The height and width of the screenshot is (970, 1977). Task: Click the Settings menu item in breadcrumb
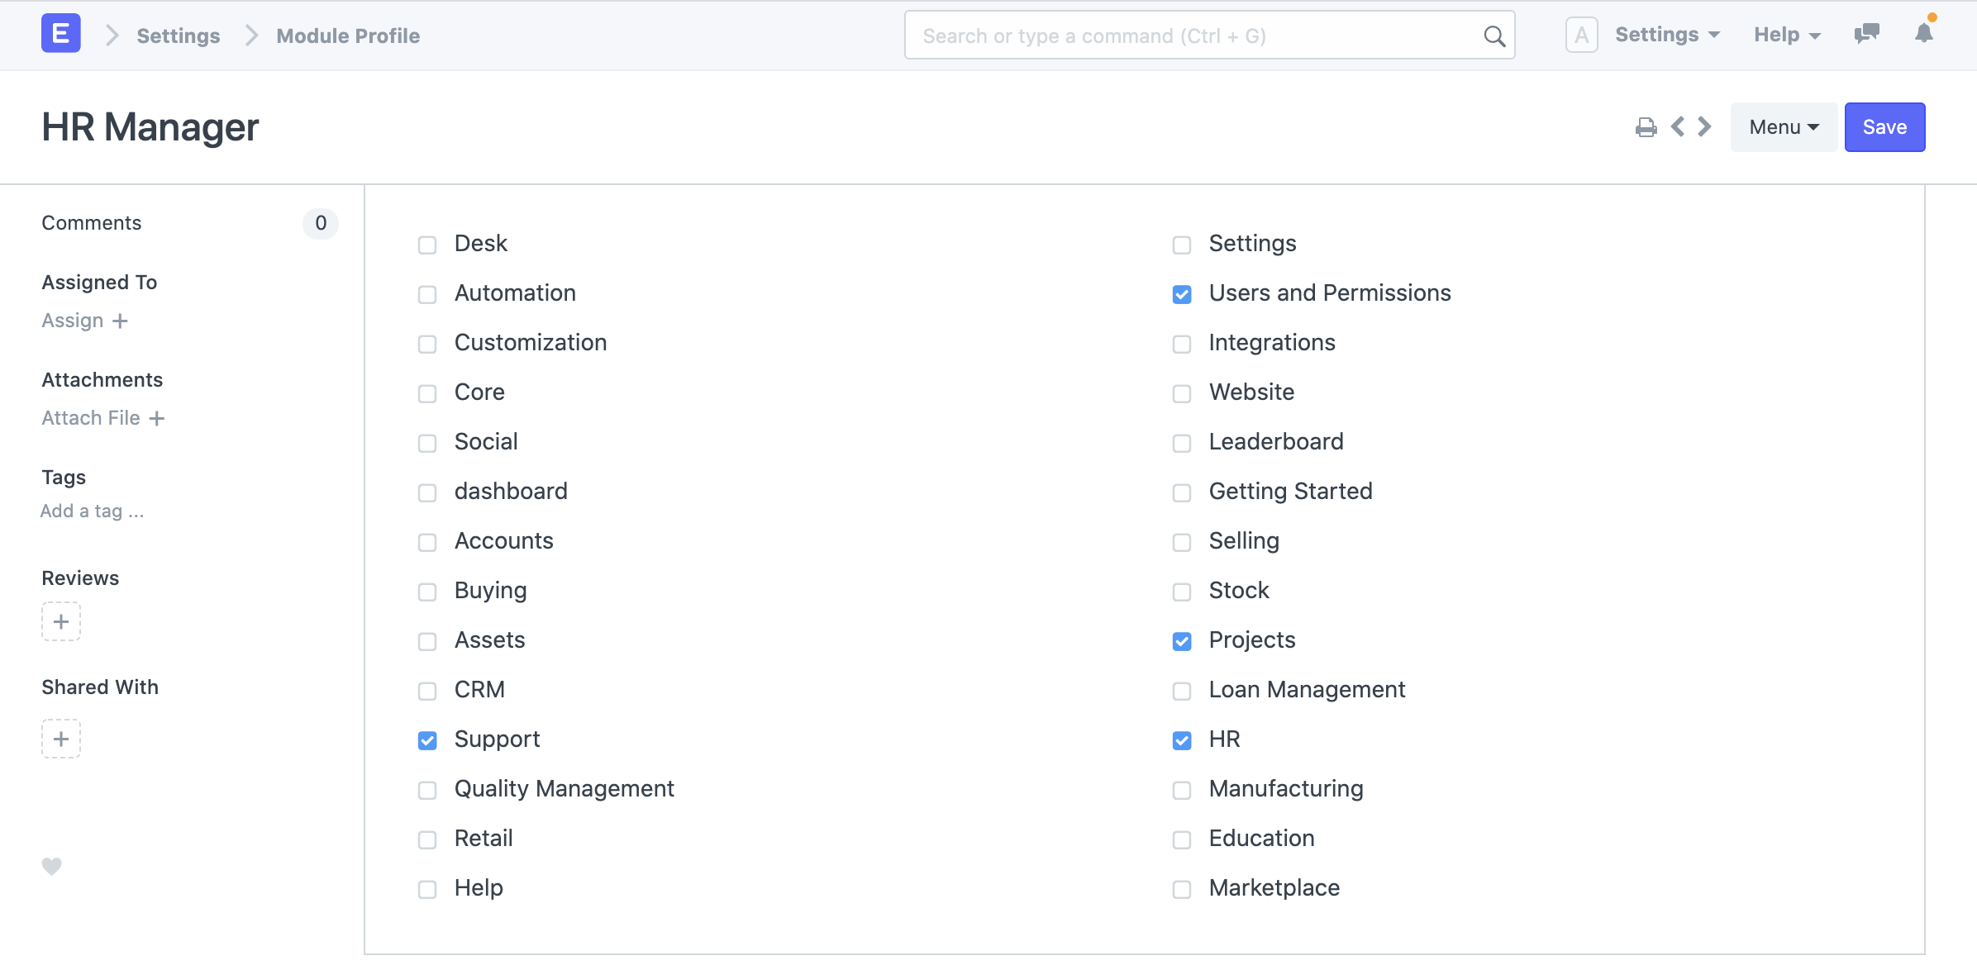pyautogui.click(x=178, y=34)
